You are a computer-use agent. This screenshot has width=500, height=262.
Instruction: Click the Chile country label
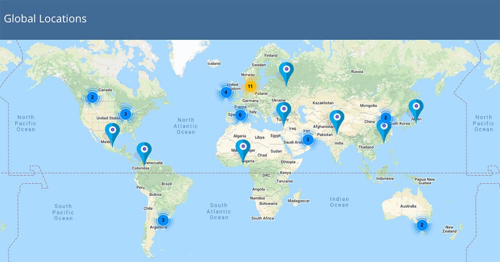coord(148,208)
